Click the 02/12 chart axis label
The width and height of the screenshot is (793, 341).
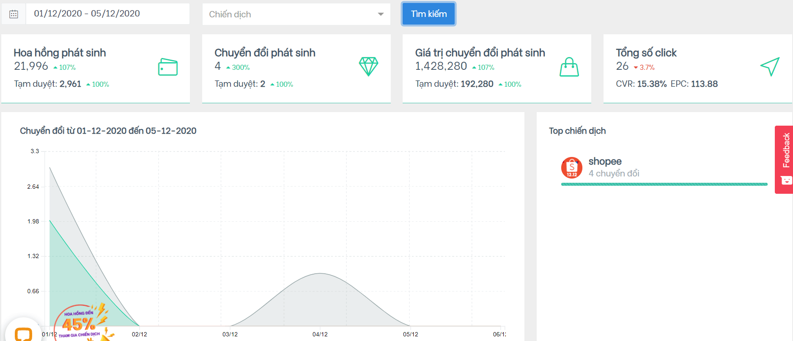click(140, 334)
